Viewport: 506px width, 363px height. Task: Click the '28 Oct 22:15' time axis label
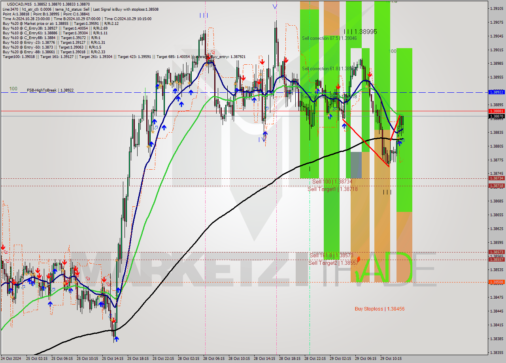(315, 359)
